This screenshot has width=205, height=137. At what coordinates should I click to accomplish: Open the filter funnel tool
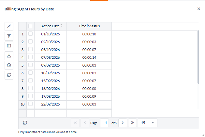pos(9,36)
